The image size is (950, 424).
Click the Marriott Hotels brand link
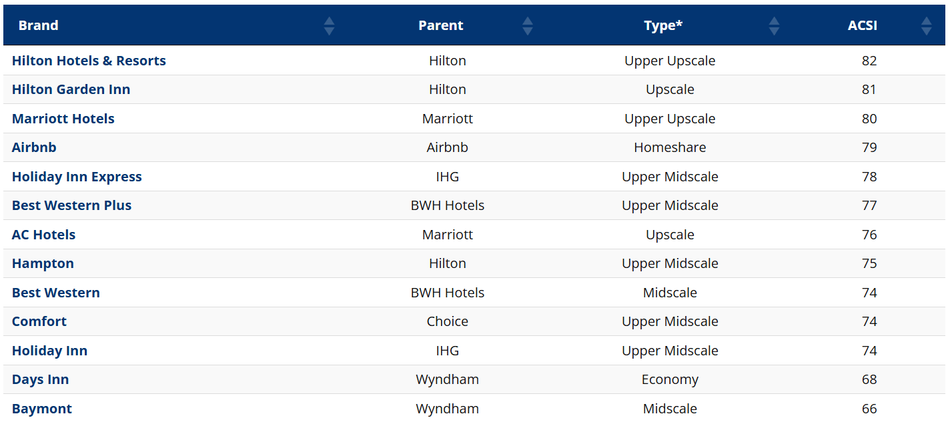63,119
